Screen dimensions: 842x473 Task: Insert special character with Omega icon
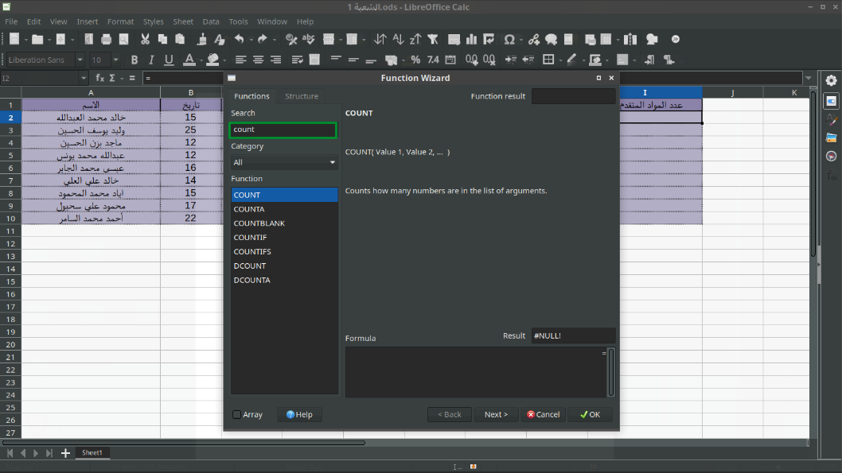(x=509, y=39)
